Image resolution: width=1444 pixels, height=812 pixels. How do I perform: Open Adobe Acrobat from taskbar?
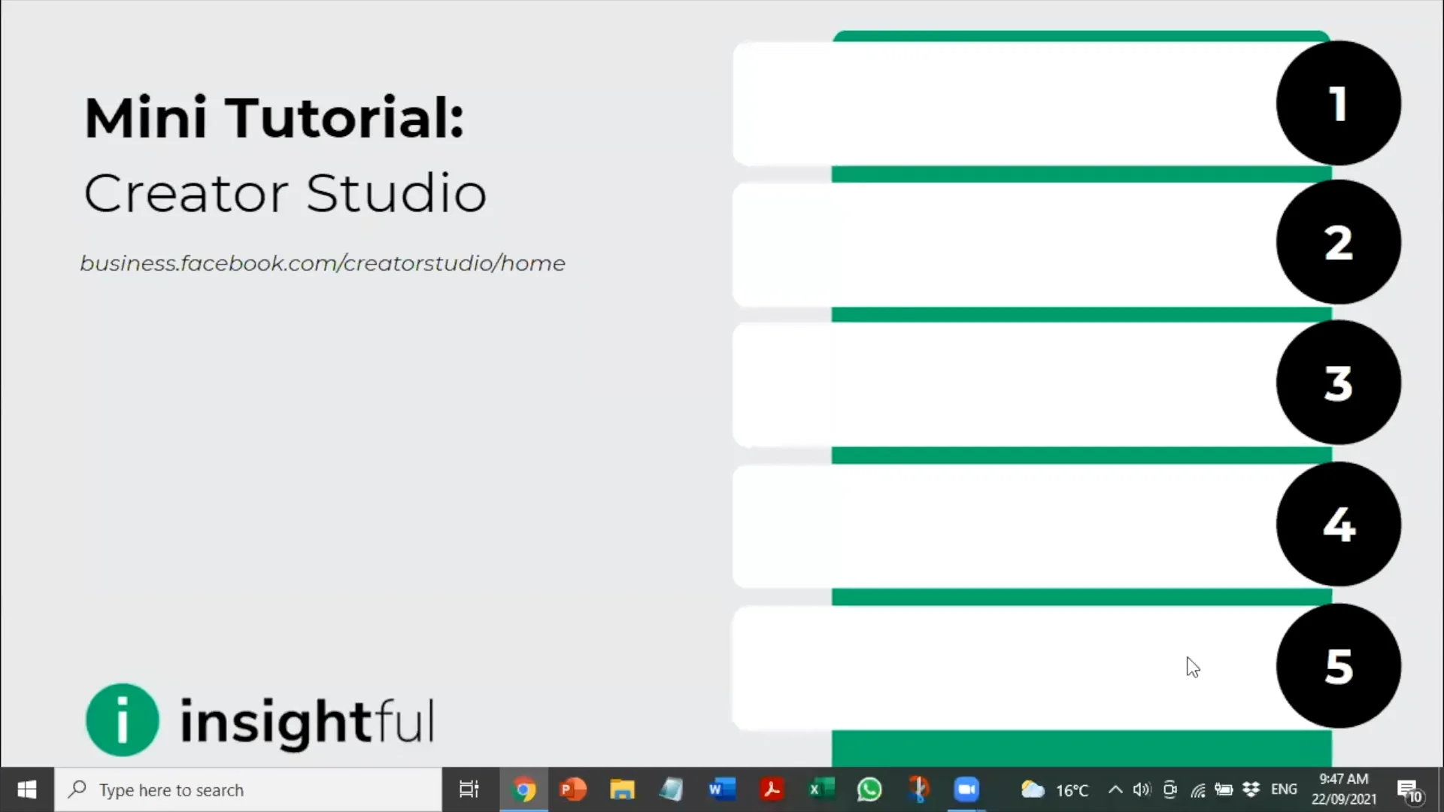(x=772, y=789)
